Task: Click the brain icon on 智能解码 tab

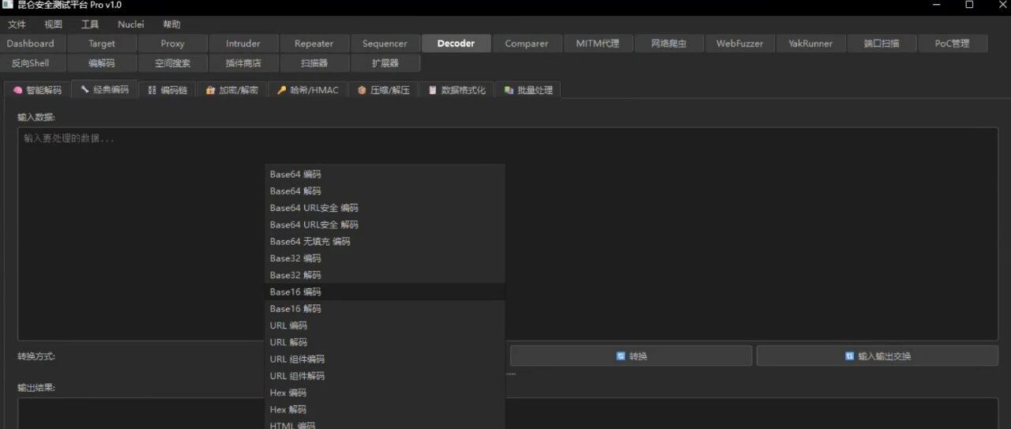Action: (x=17, y=90)
